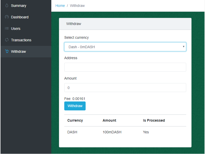Click the Users list icon
The height and width of the screenshot is (154, 205).
(x=7, y=28)
